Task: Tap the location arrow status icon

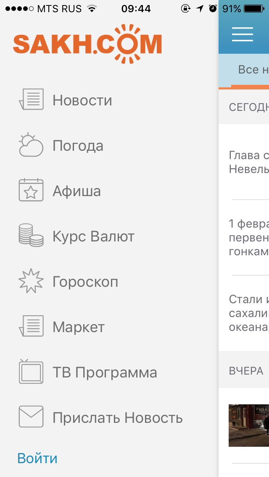Action: coord(200,8)
